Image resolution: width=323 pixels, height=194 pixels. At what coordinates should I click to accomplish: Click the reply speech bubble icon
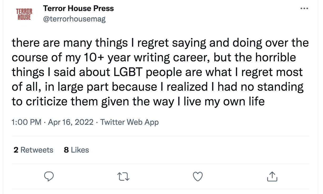(x=49, y=176)
